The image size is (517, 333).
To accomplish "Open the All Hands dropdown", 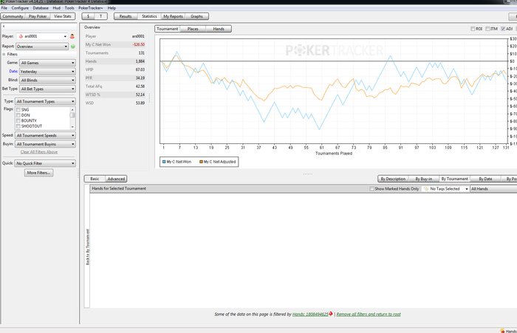I will [x=493, y=189].
